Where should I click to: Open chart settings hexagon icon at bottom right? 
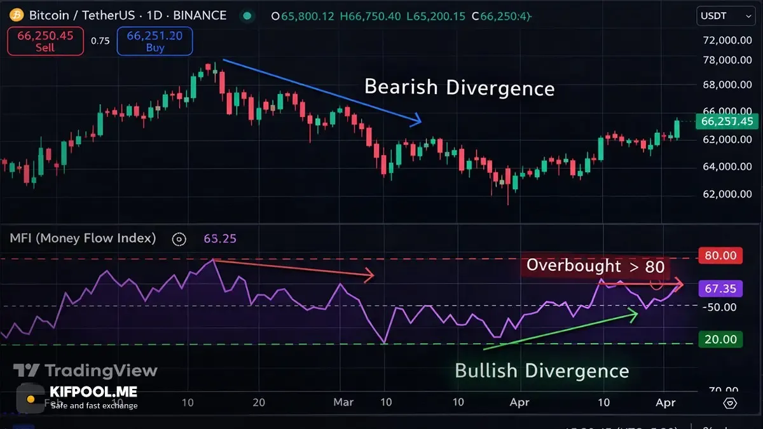tap(730, 403)
